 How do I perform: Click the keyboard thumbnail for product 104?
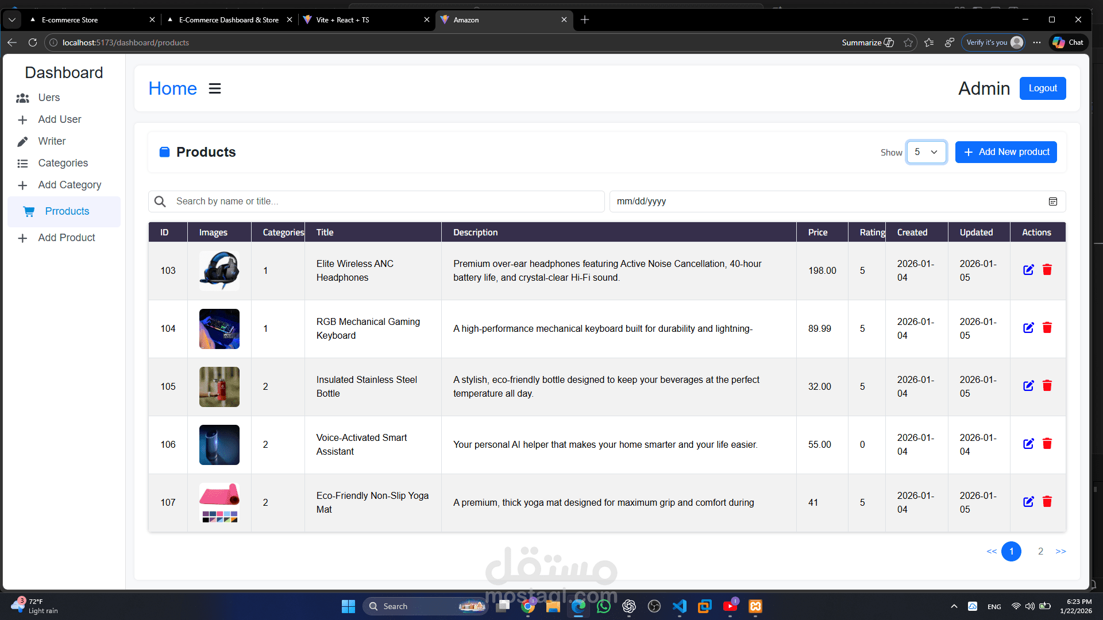(219, 328)
